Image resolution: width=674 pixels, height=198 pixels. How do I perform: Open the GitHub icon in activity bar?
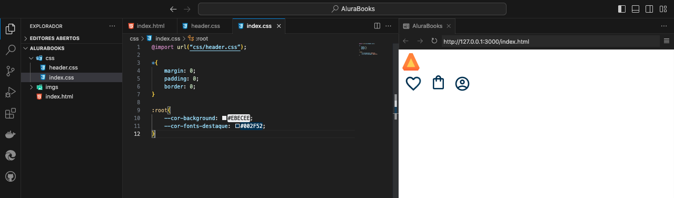[10, 176]
